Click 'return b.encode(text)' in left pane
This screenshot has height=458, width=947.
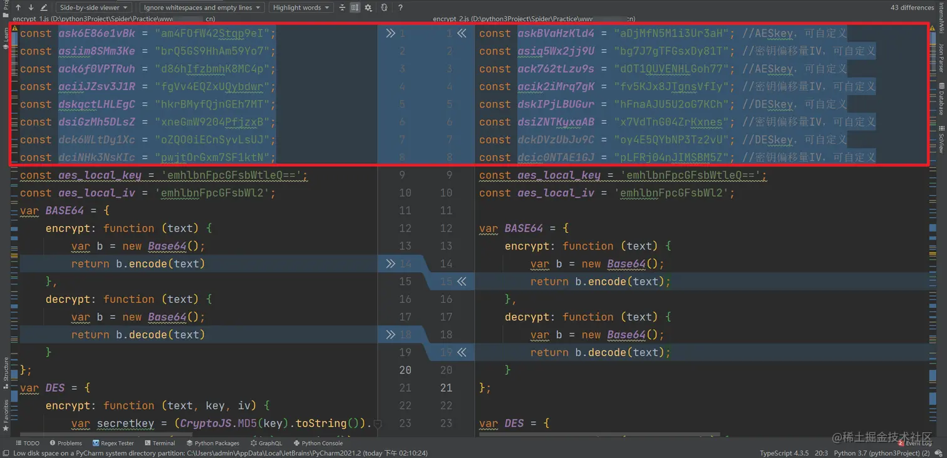pyautogui.click(x=138, y=263)
